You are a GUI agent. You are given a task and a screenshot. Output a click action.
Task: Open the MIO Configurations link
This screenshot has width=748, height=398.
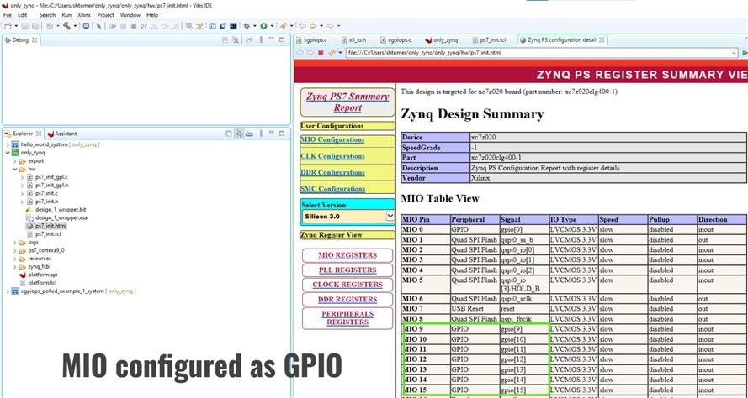click(x=332, y=140)
